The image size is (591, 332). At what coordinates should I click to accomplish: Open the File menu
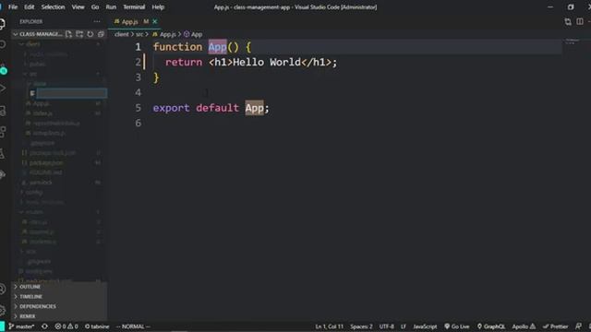(x=13, y=7)
